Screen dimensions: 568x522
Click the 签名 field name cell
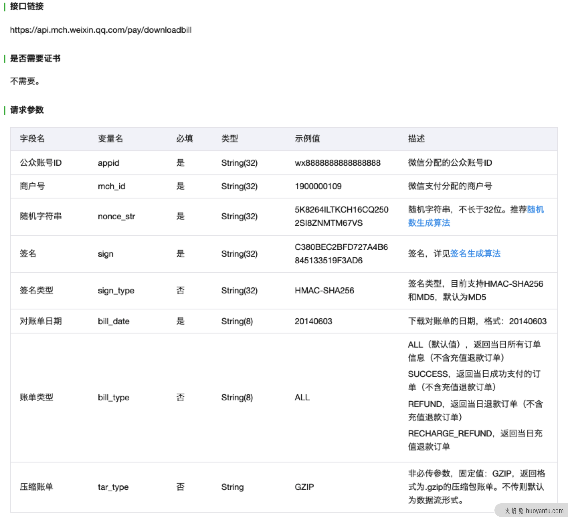tap(28, 254)
